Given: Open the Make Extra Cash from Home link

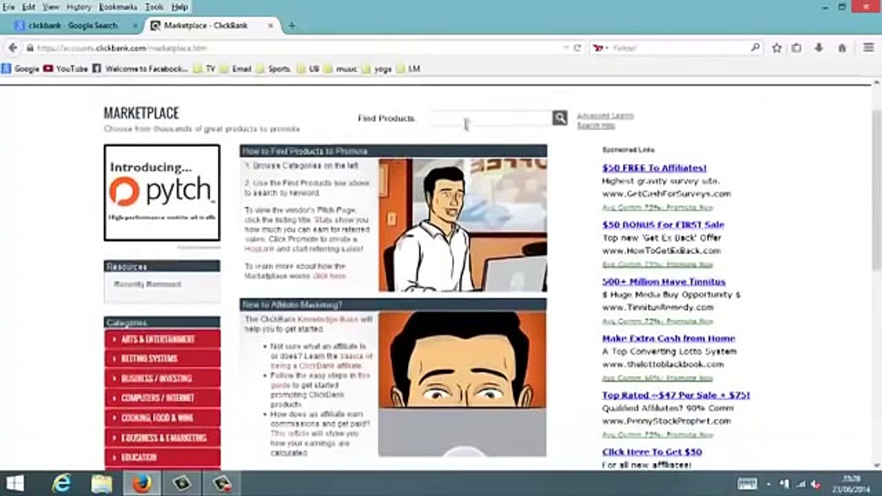Looking at the screenshot, I should pos(668,338).
